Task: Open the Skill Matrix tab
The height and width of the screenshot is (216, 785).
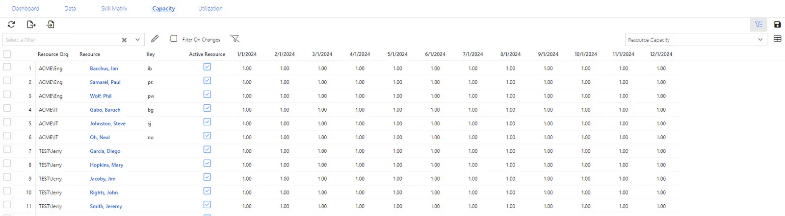Action: 114,8
